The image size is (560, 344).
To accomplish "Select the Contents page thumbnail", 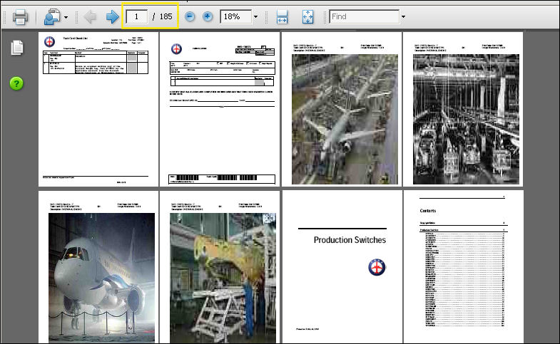I will coord(463,267).
